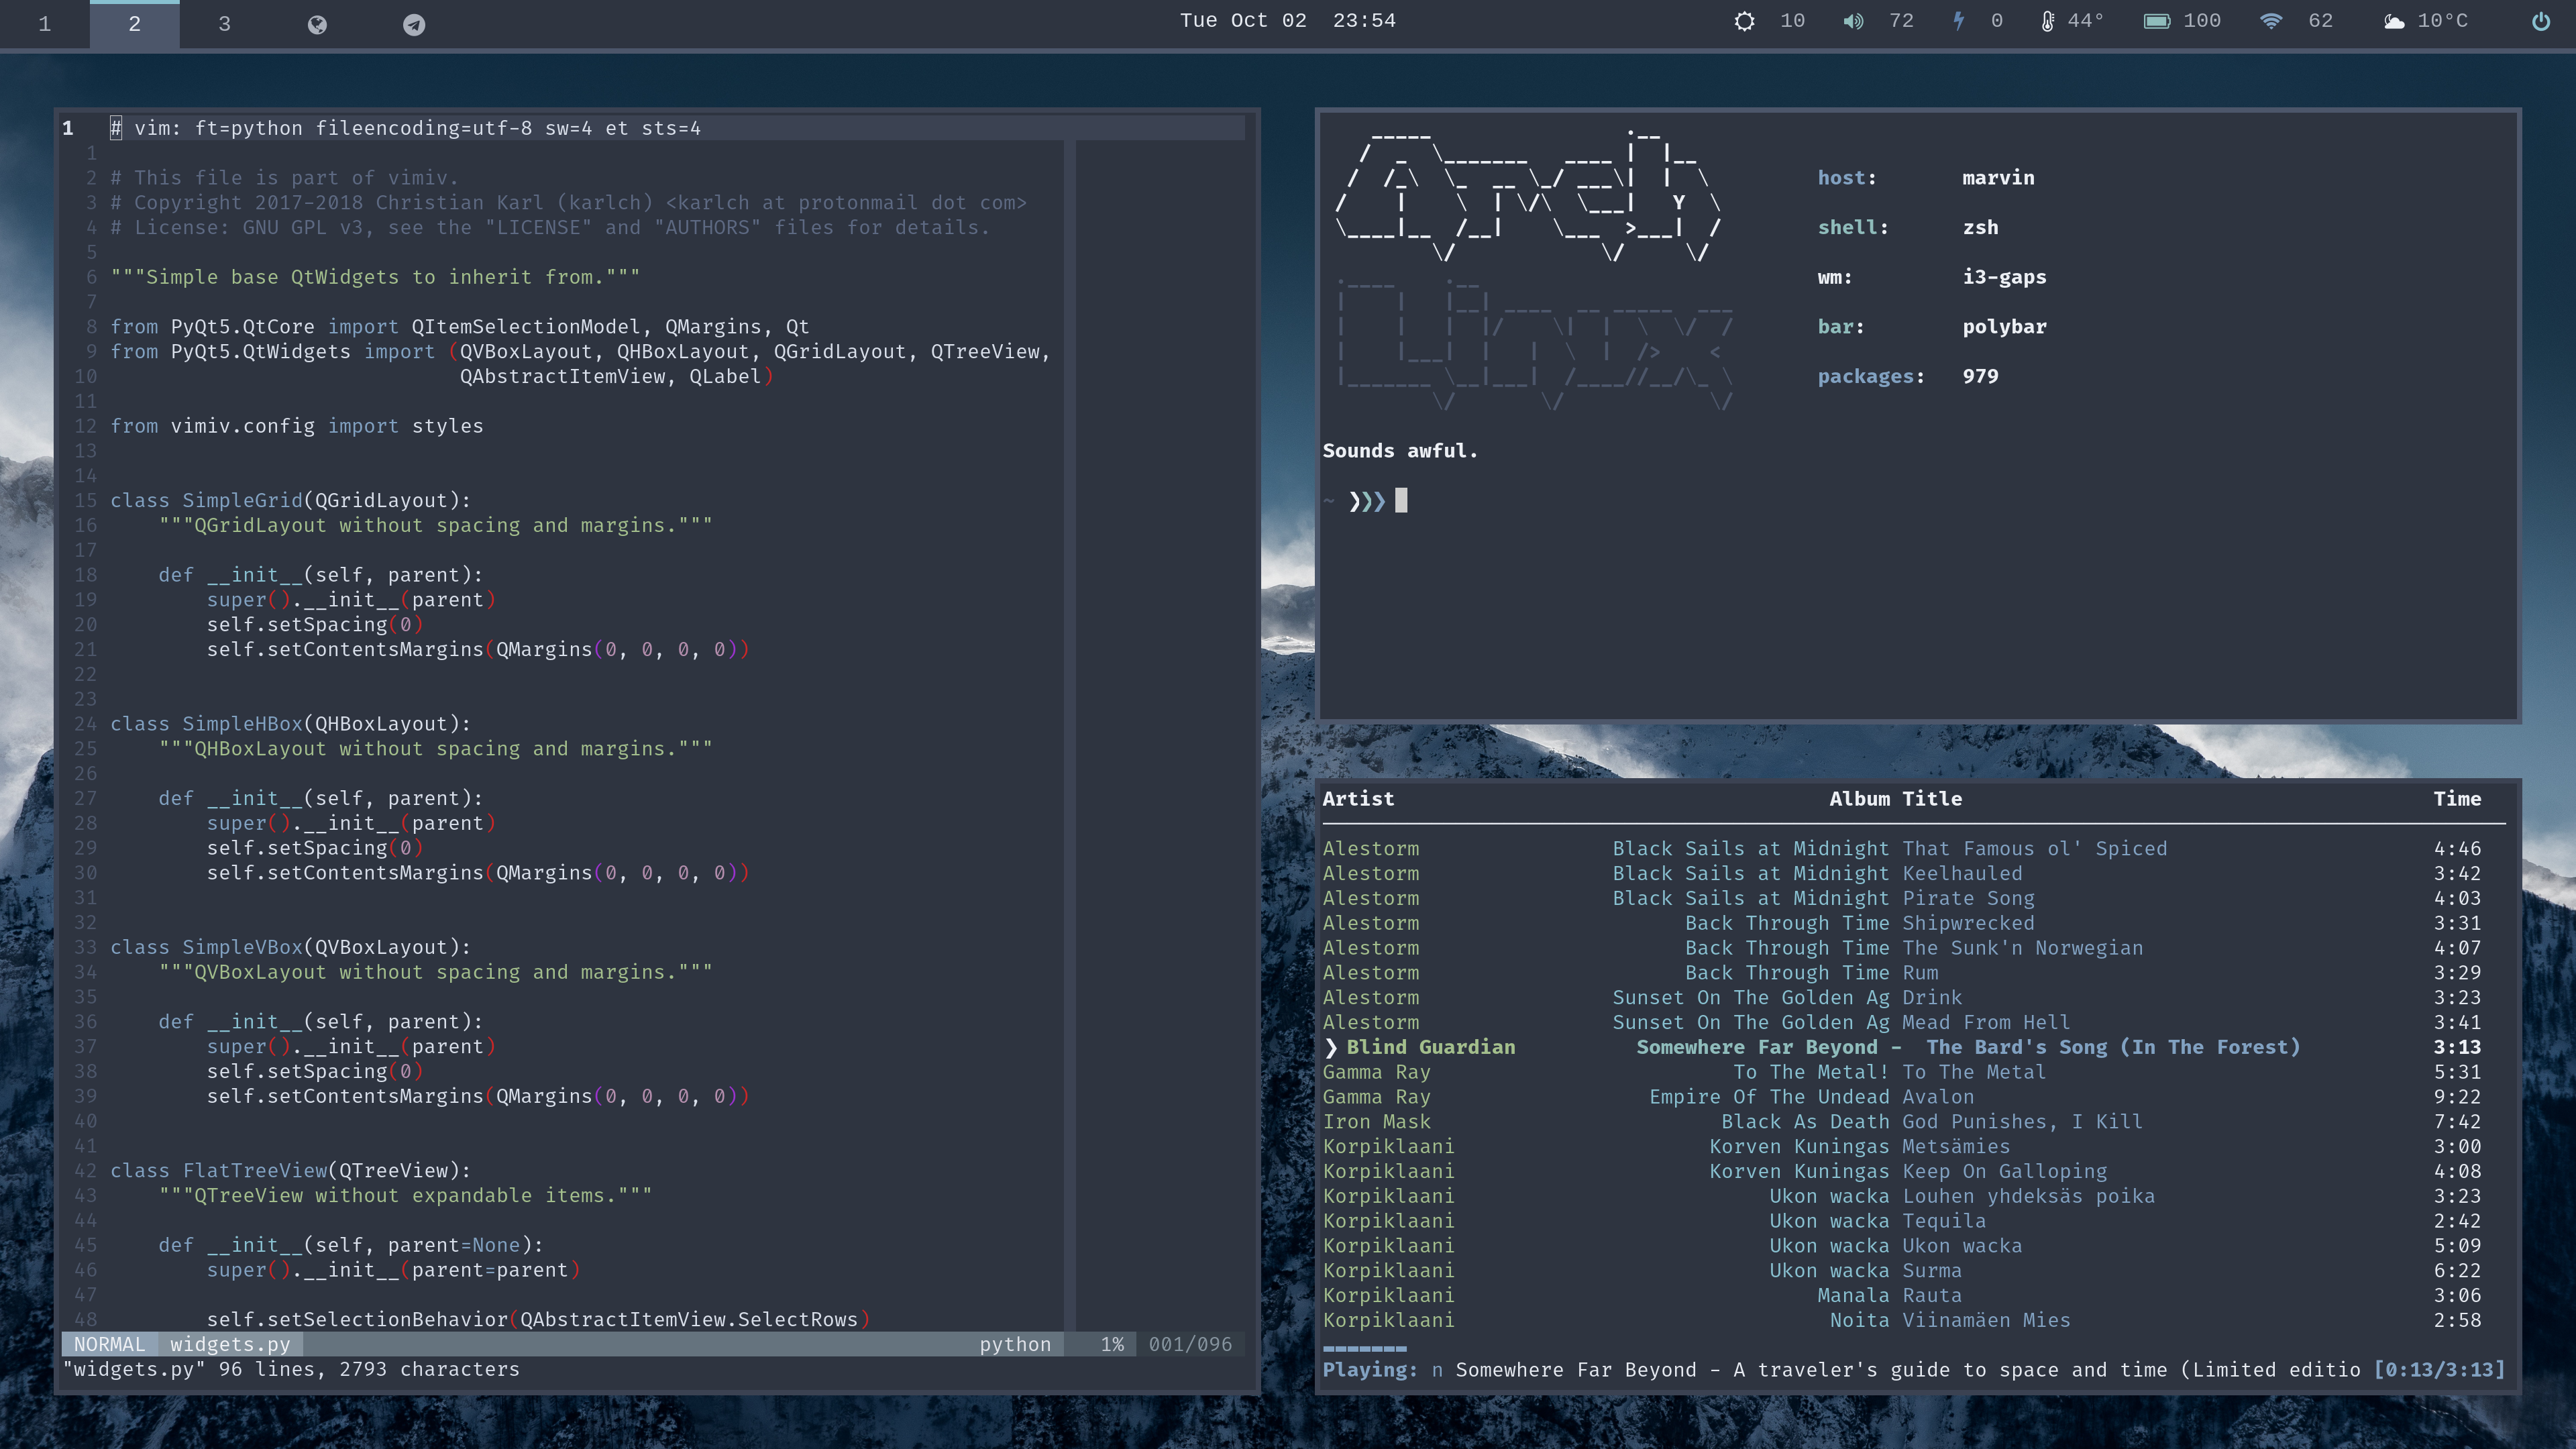Switch to workspace 3
This screenshot has width=2576, height=1449.
pyautogui.click(x=224, y=24)
